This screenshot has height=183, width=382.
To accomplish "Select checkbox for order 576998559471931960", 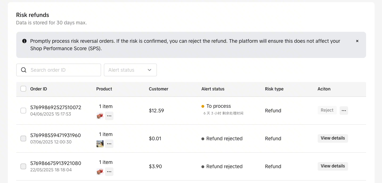I will point(23,138).
